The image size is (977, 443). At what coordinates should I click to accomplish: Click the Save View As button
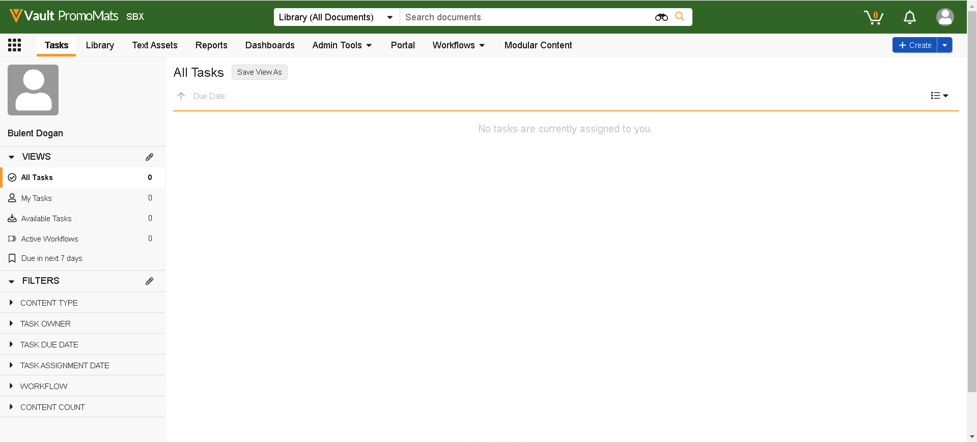[x=259, y=72]
